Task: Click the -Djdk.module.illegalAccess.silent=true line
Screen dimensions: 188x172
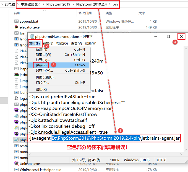Action: (68, 132)
